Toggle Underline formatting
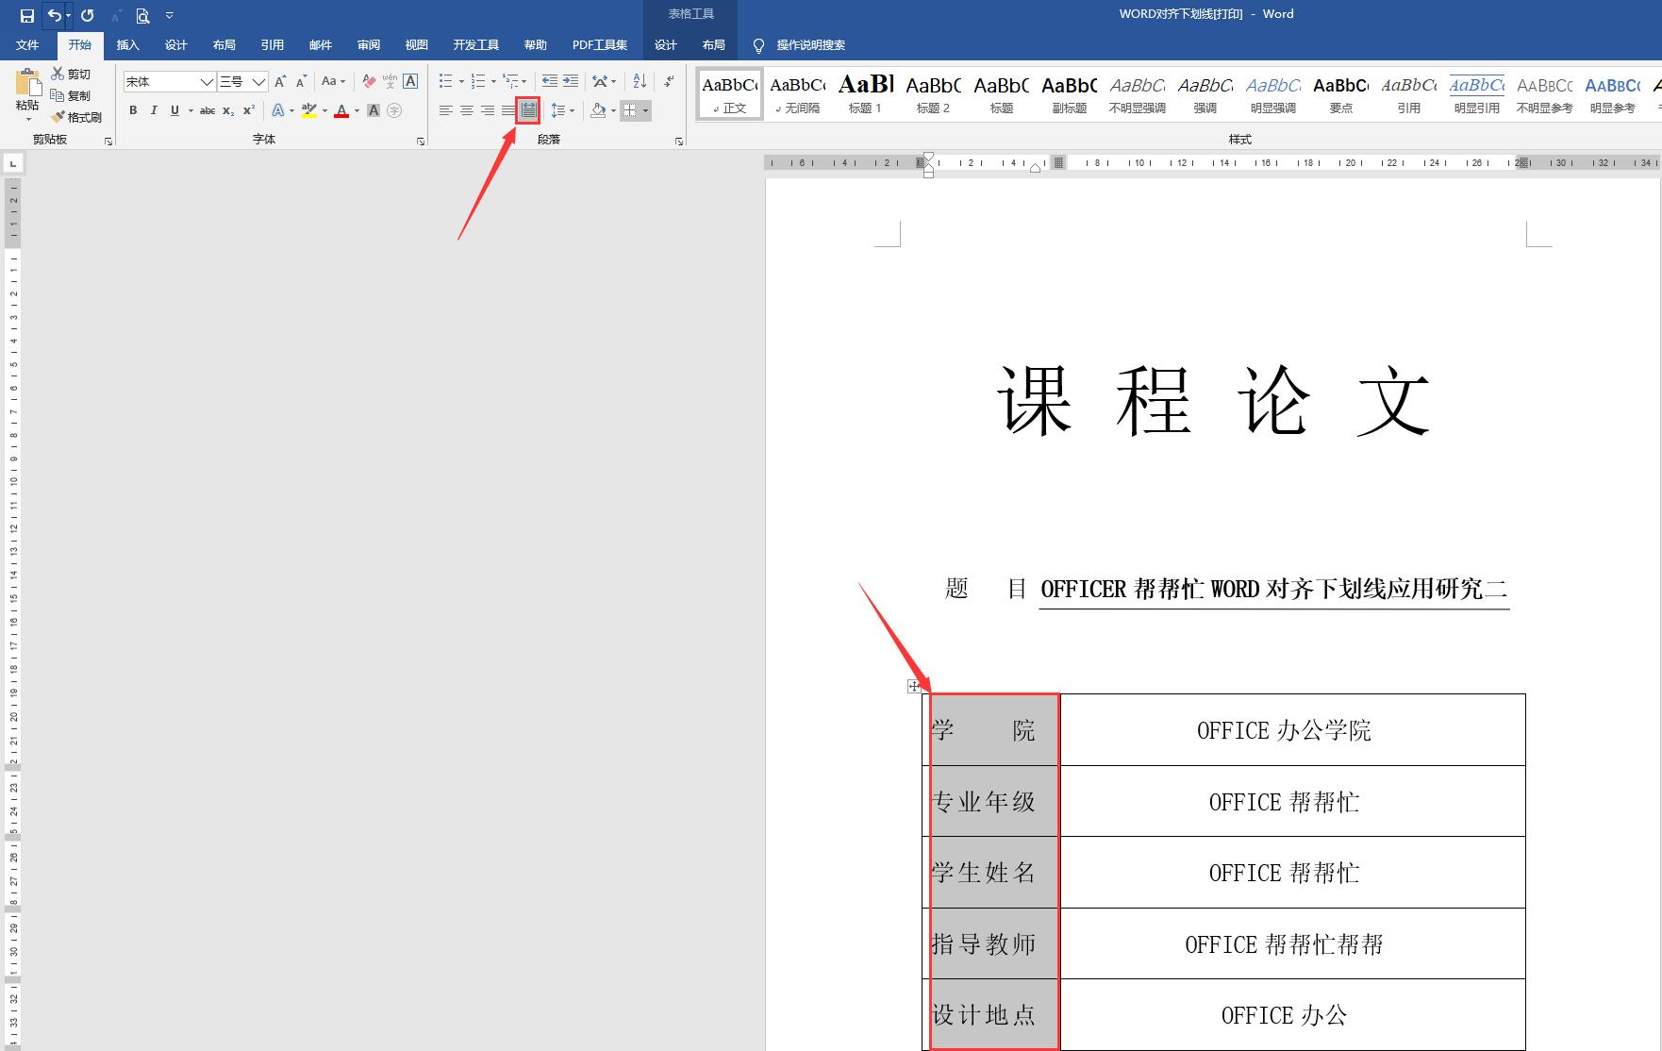1662x1051 pixels. coord(175,110)
